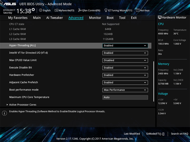
Task: Open the clock settings gear icon
Action: coord(33,9)
